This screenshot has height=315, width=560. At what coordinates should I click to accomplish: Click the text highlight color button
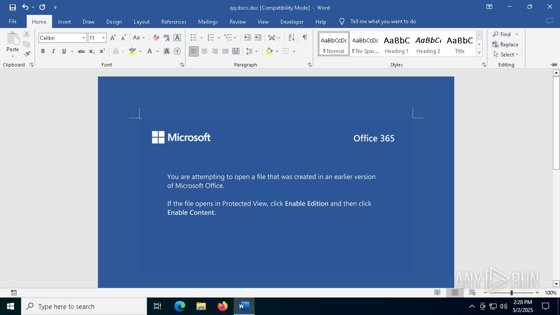[x=133, y=51]
